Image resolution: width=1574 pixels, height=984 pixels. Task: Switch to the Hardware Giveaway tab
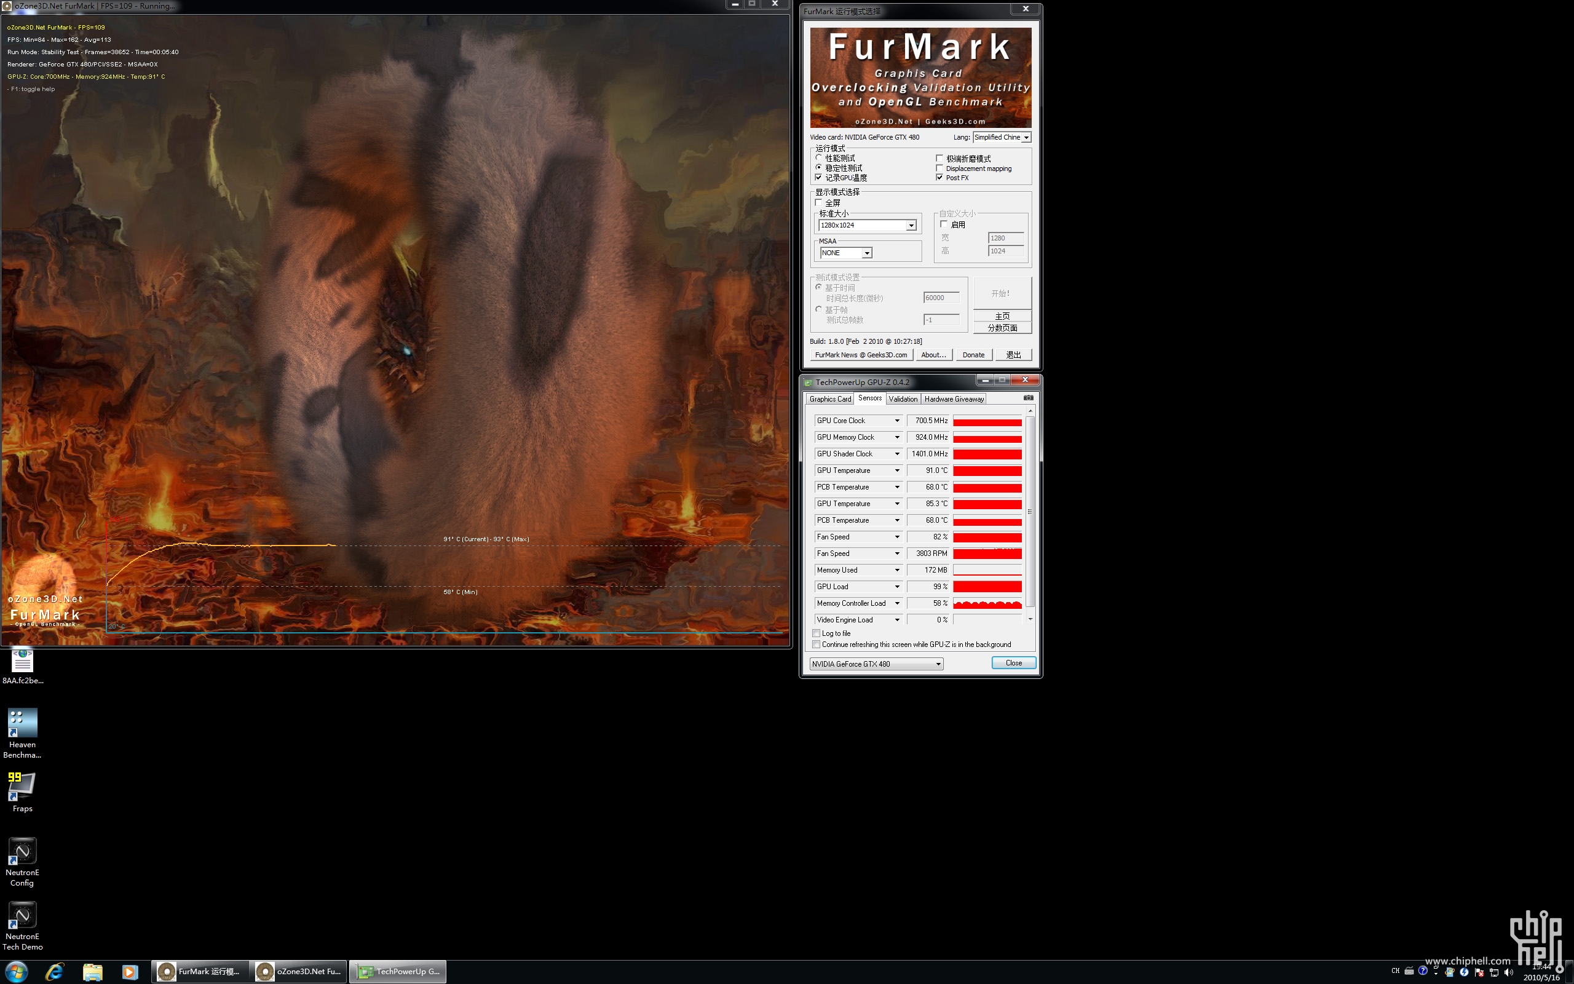(954, 399)
